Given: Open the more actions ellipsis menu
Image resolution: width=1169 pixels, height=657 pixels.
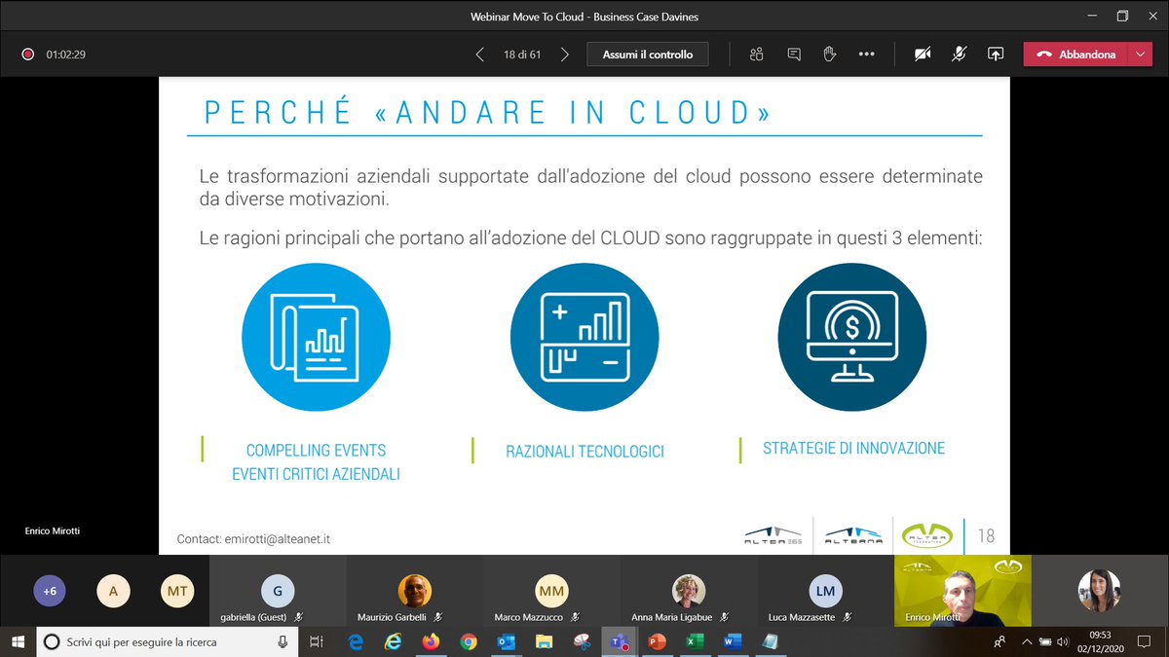Looking at the screenshot, I should point(866,54).
